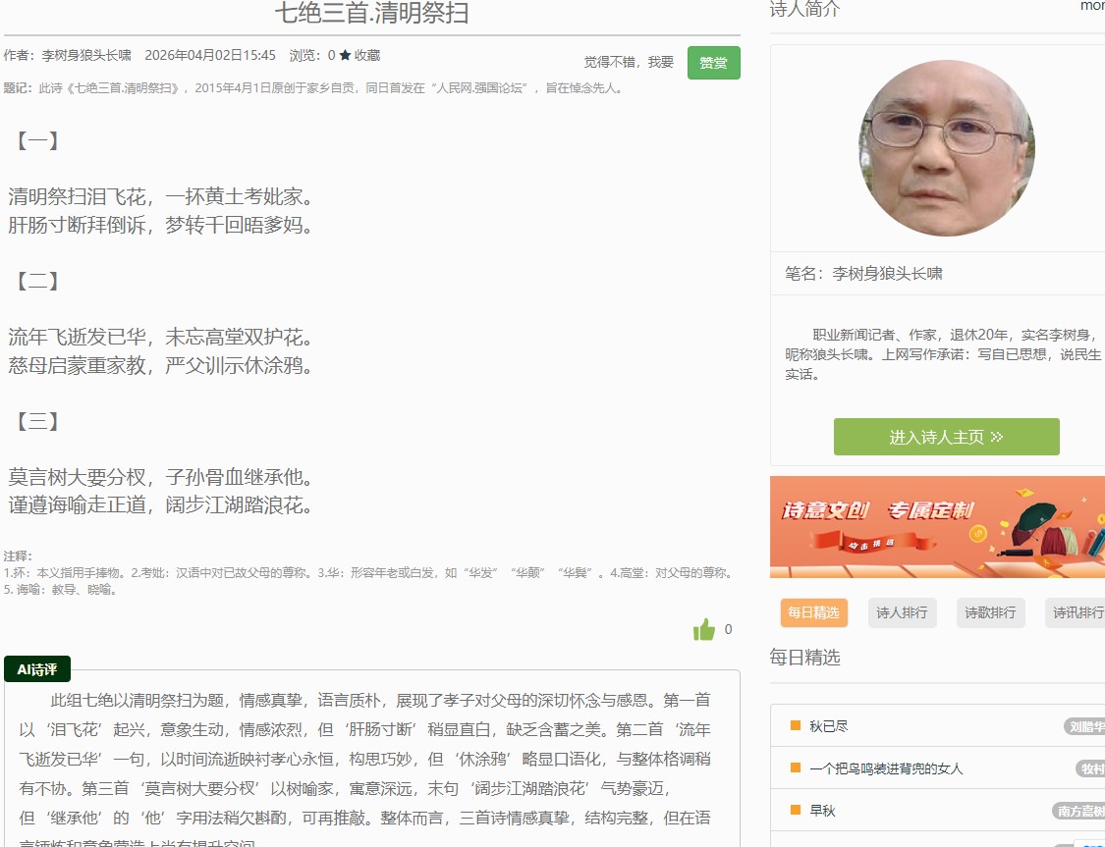Select the 诗人排行 tab
The image size is (1105, 847).
coord(902,613)
